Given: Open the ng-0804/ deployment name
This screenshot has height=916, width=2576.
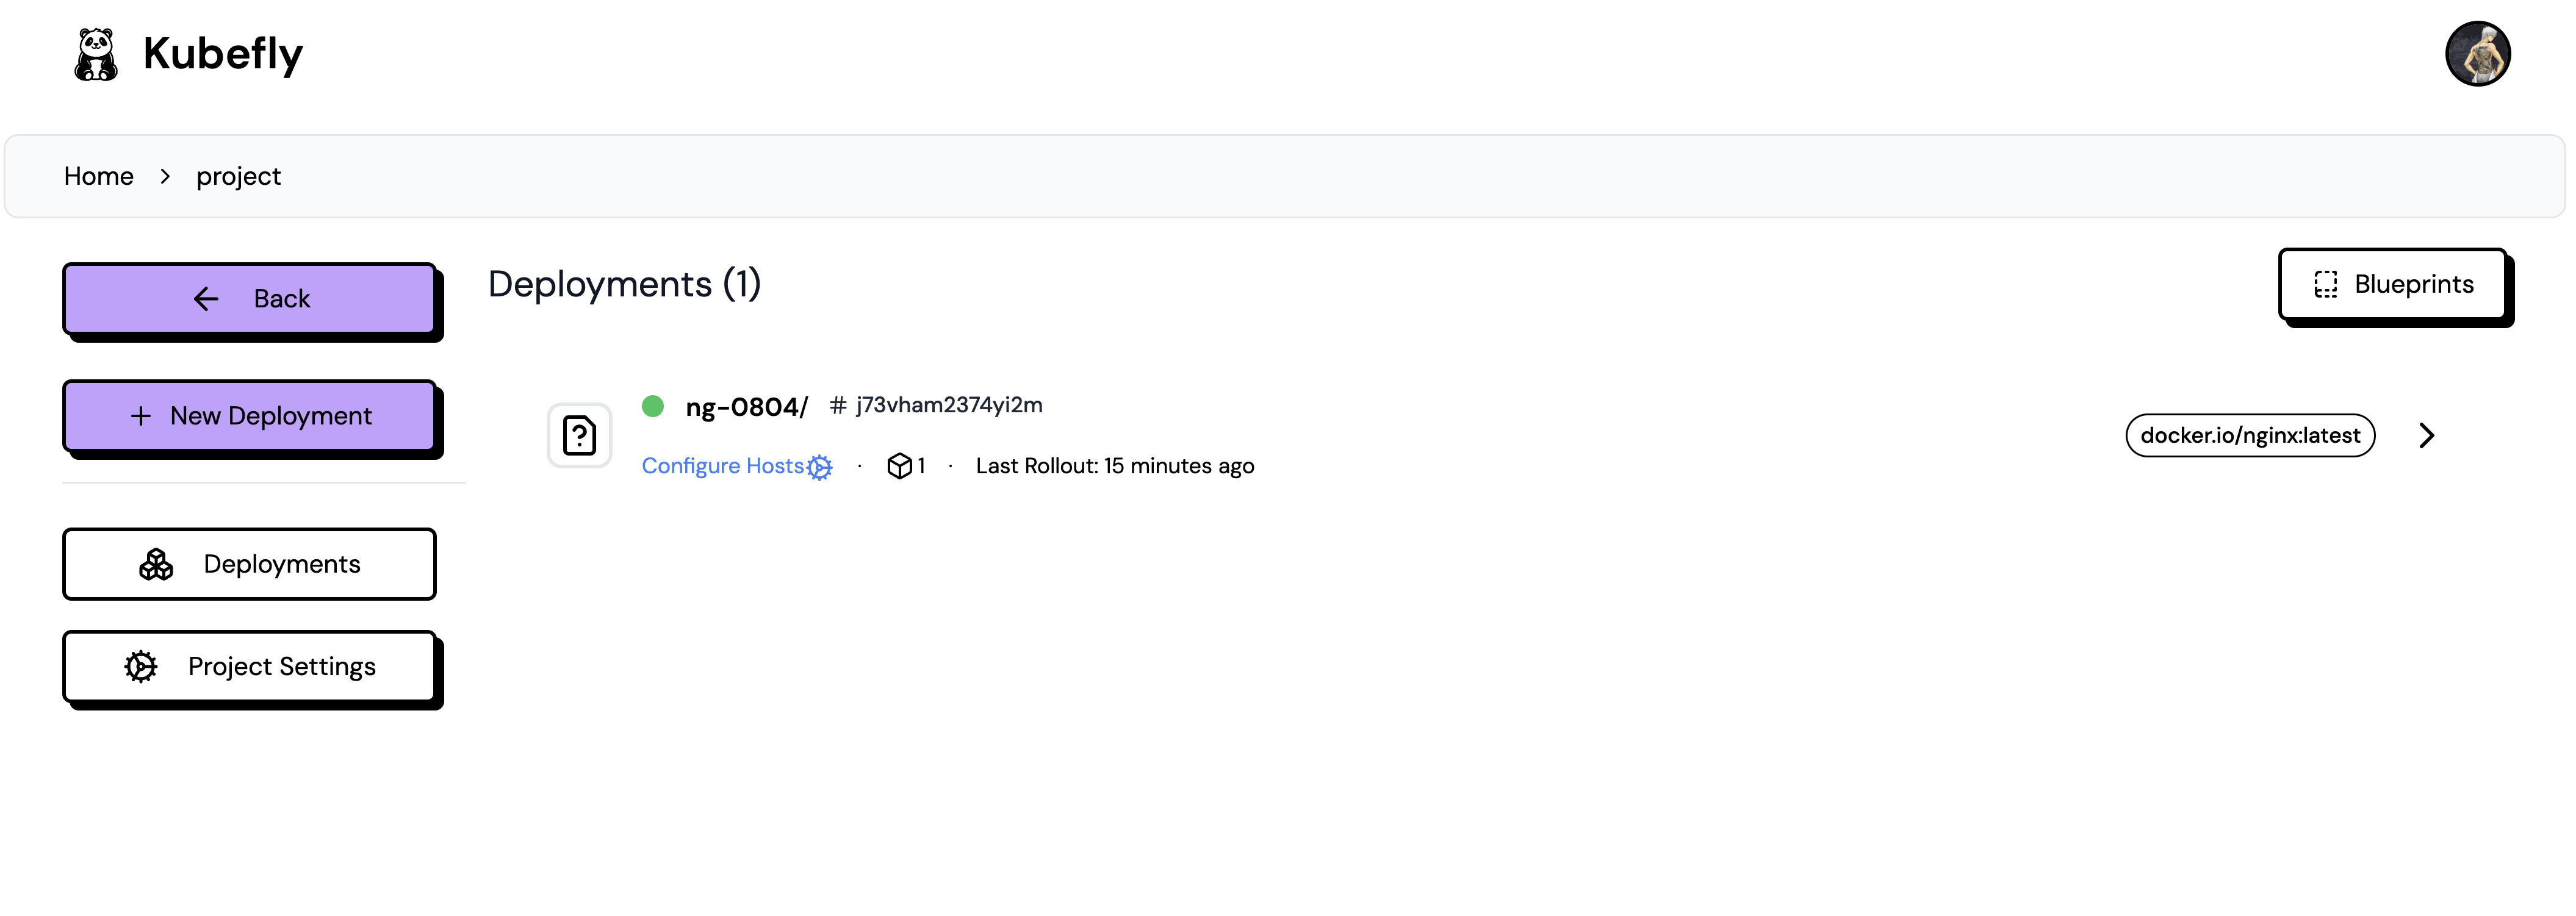Looking at the screenshot, I should point(746,407).
